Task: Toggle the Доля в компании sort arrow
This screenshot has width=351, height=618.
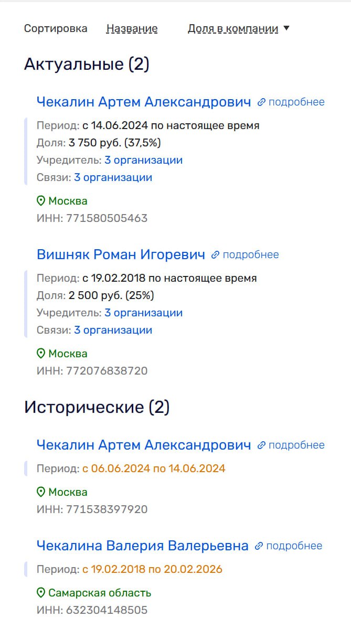Action: point(286,28)
